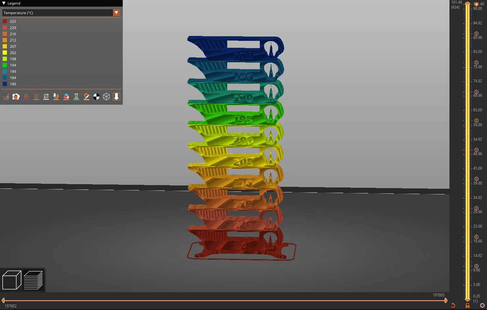This screenshot has width=487, height=310.
Task: Click G-code marker near layer height 59.88
Action: coord(476,121)
